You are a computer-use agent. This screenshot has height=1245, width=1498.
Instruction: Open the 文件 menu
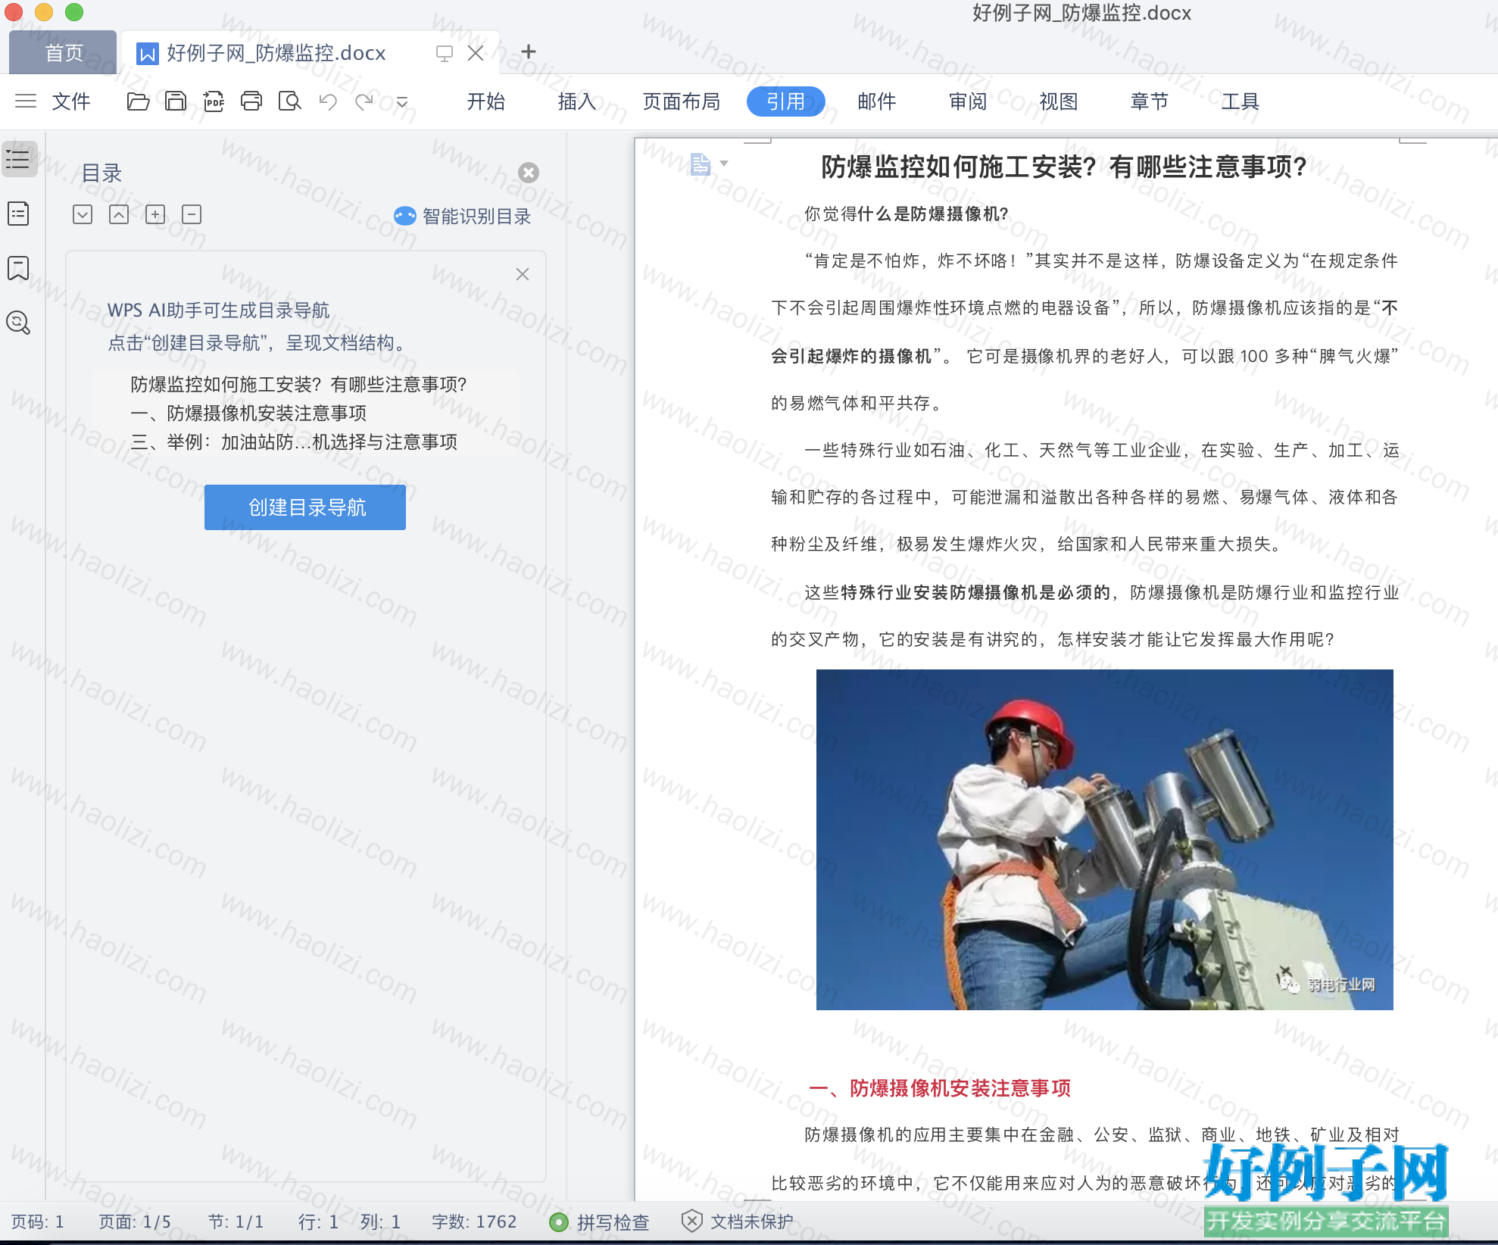[x=71, y=101]
